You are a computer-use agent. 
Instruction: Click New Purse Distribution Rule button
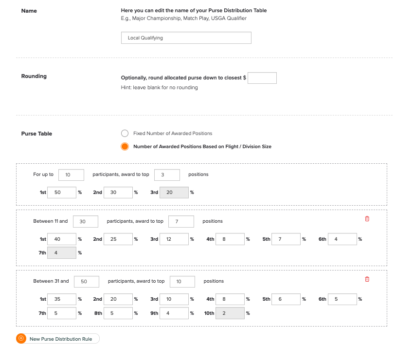coord(58,339)
